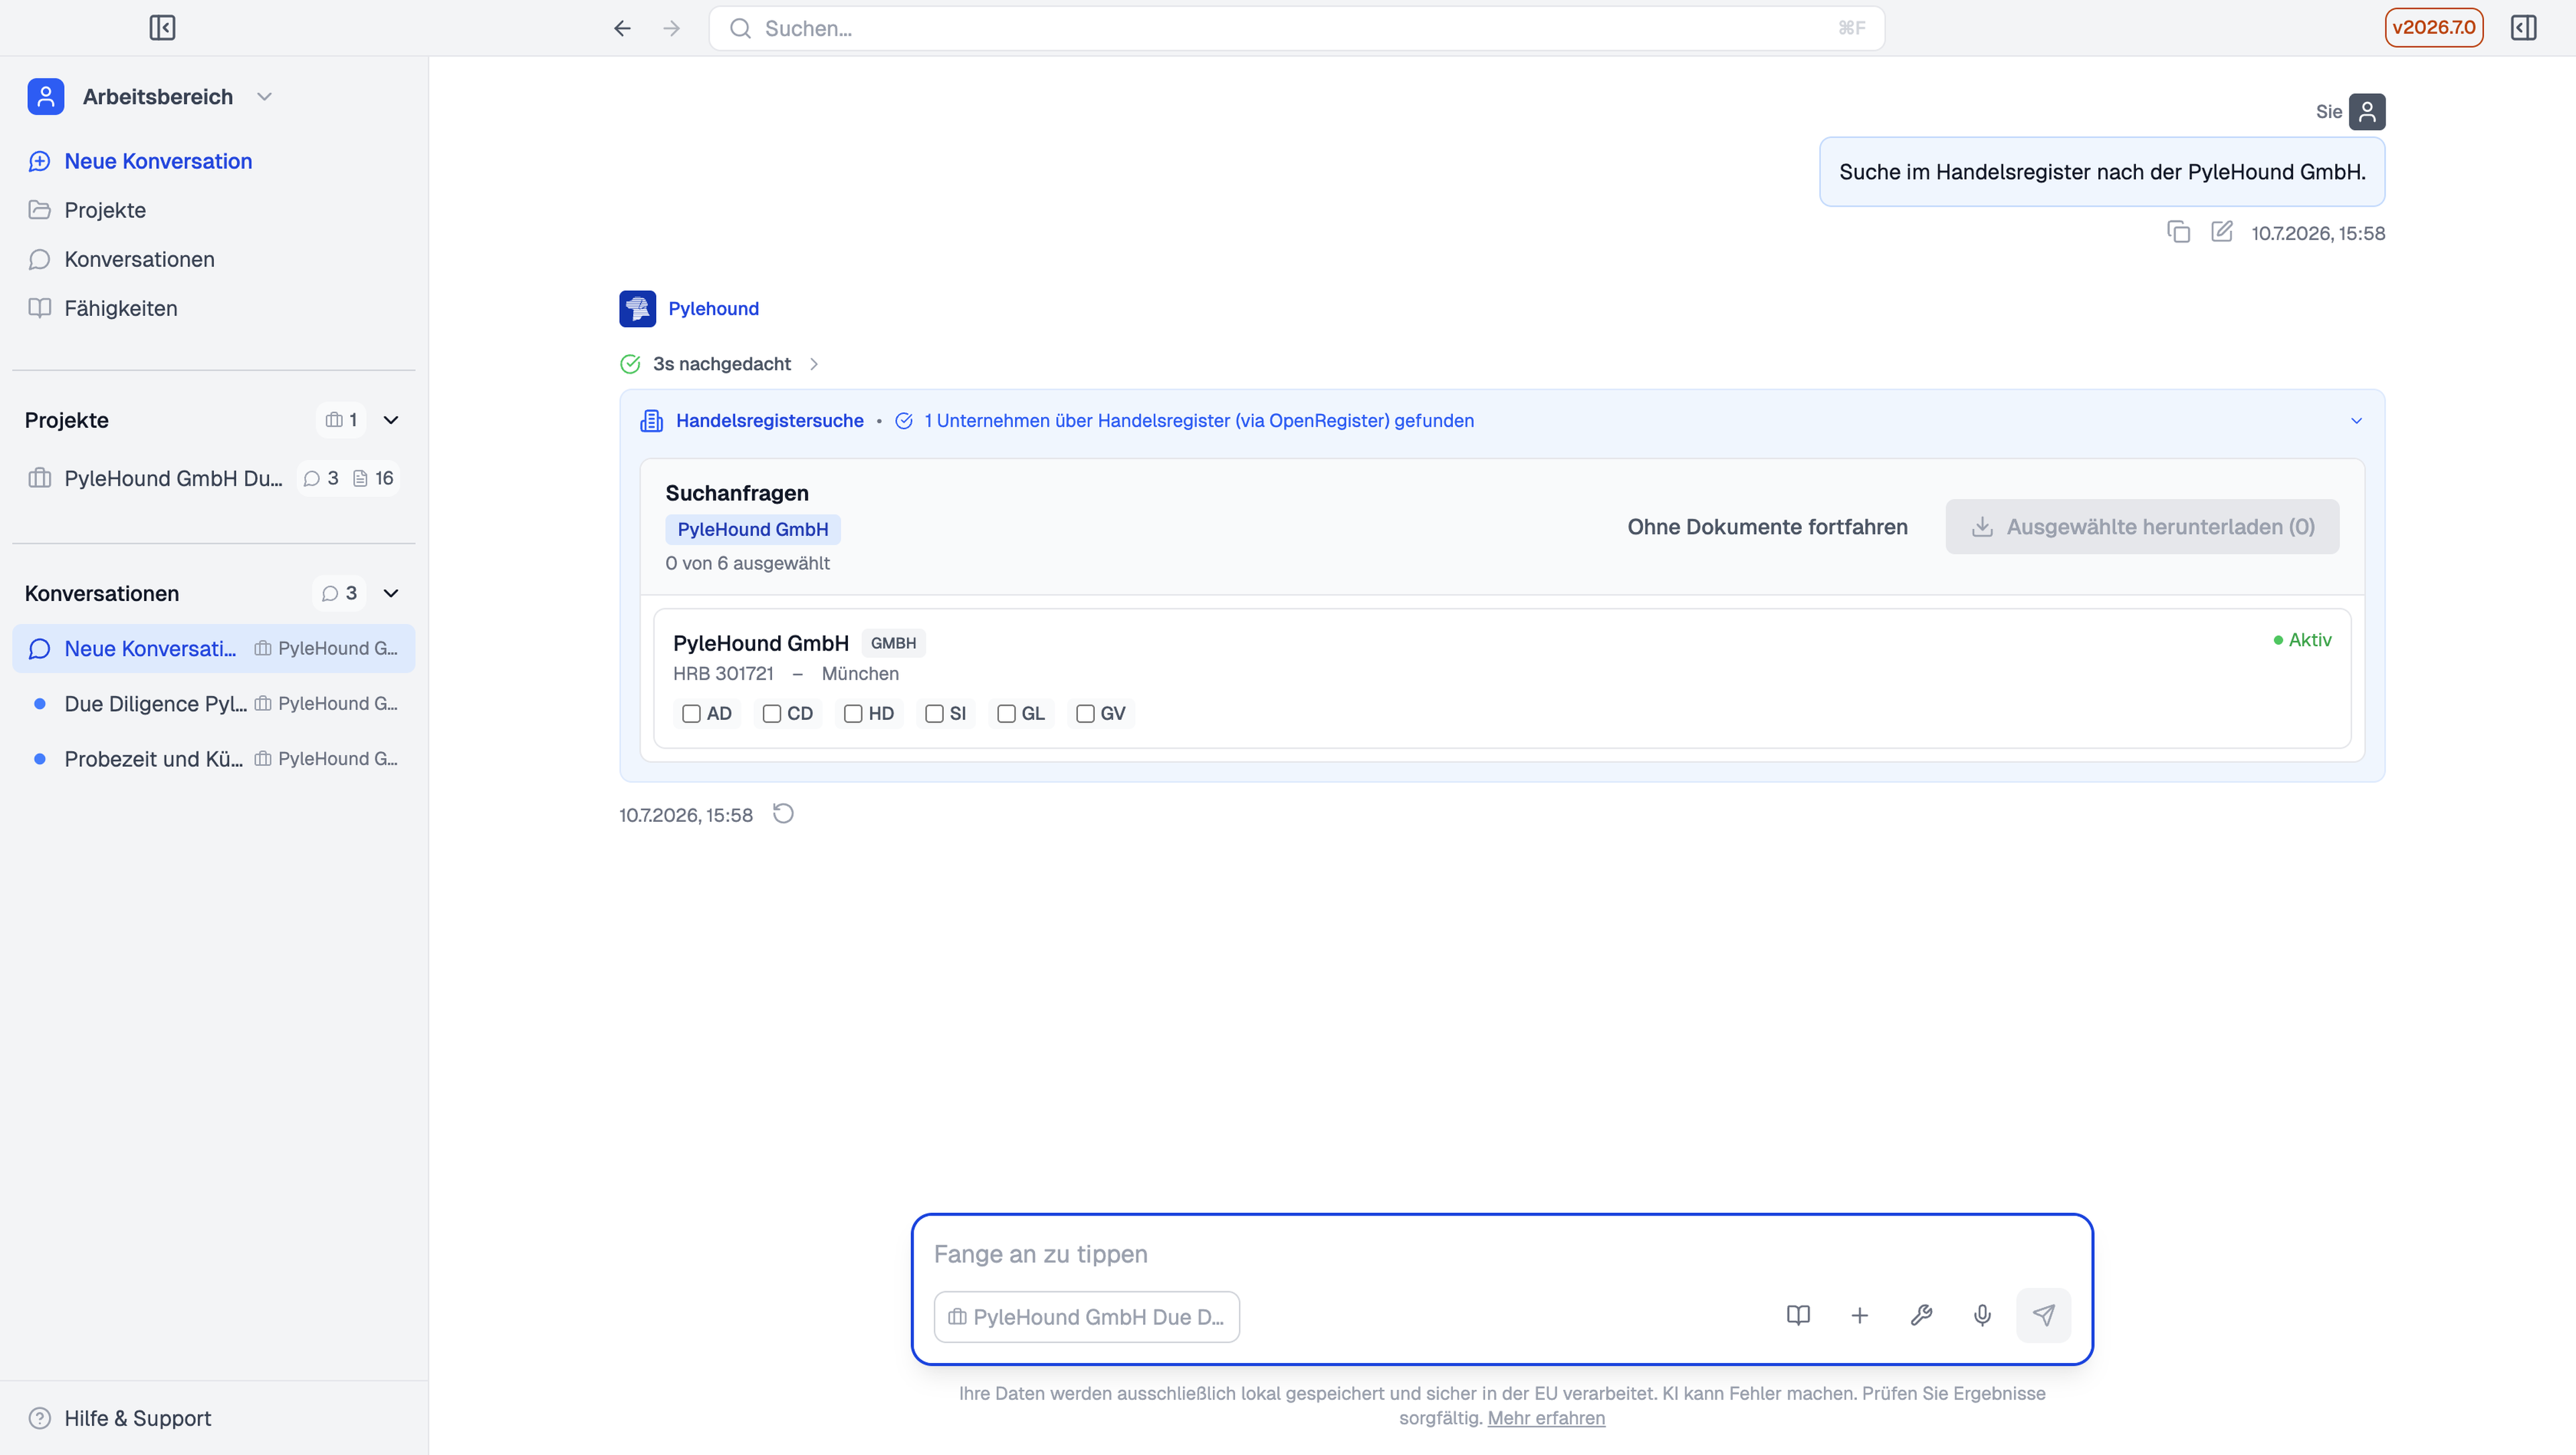The width and height of the screenshot is (2576, 1455).
Task: Go to Projekte in the sidebar navigation
Action: (x=105, y=210)
